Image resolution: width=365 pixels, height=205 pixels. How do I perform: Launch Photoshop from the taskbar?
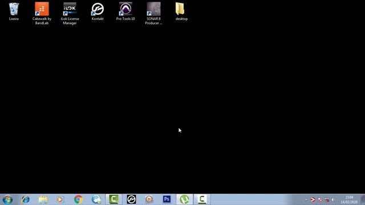click(x=167, y=199)
